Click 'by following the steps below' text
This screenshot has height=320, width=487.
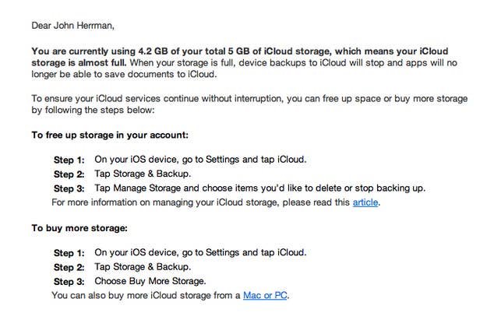[93, 111]
